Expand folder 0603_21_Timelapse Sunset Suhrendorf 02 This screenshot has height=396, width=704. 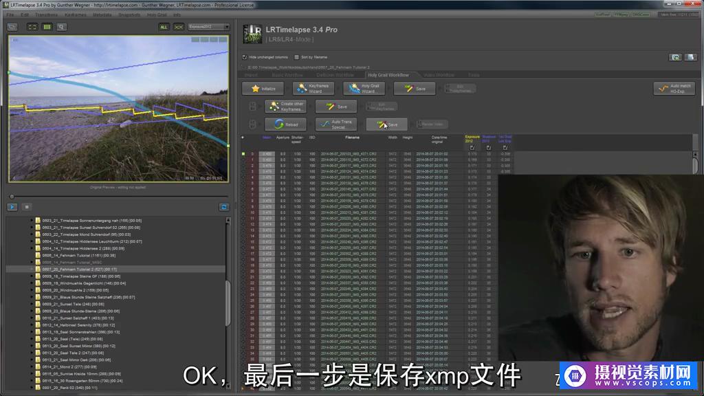(x=32, y=228)
